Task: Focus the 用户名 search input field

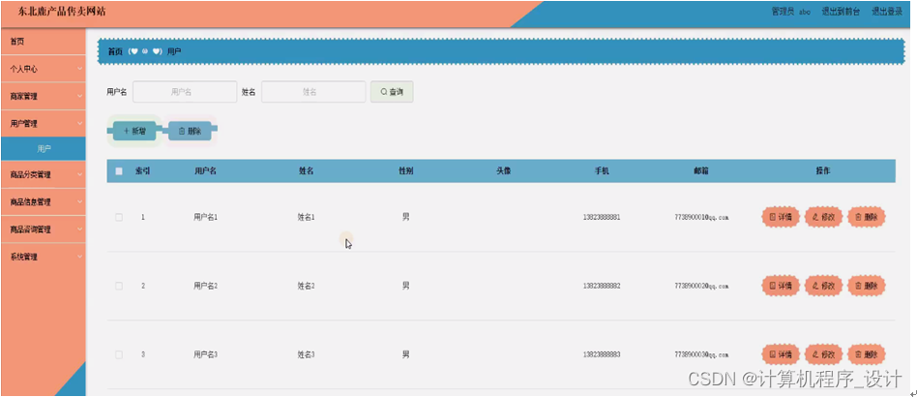Action: coord(185,92)
